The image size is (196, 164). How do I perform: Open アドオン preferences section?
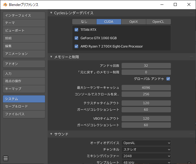tap(24, 64)
